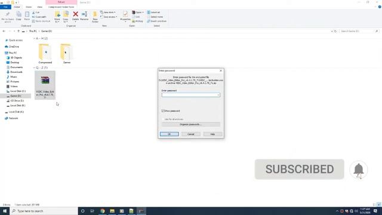Select OneDrive in navigation pane
The width and height of the screenshot is (382, 215).
14,47
